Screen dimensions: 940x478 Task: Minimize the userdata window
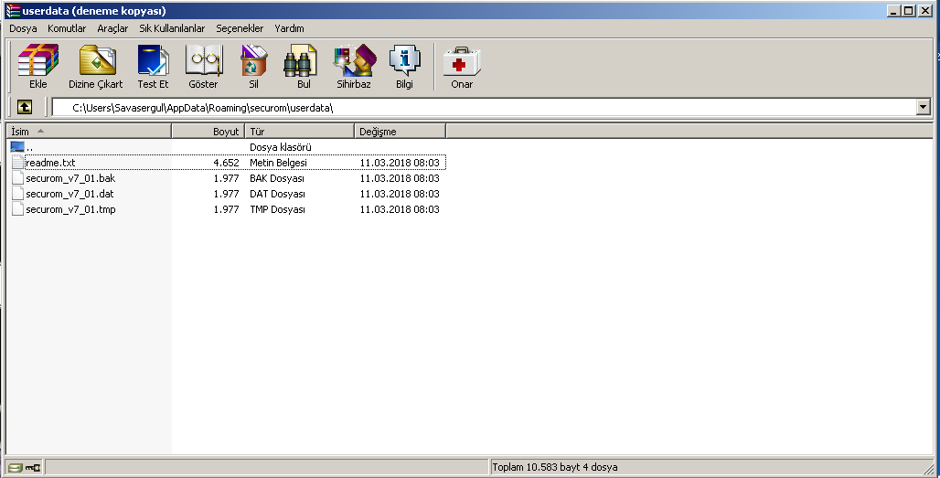(893, 11)
